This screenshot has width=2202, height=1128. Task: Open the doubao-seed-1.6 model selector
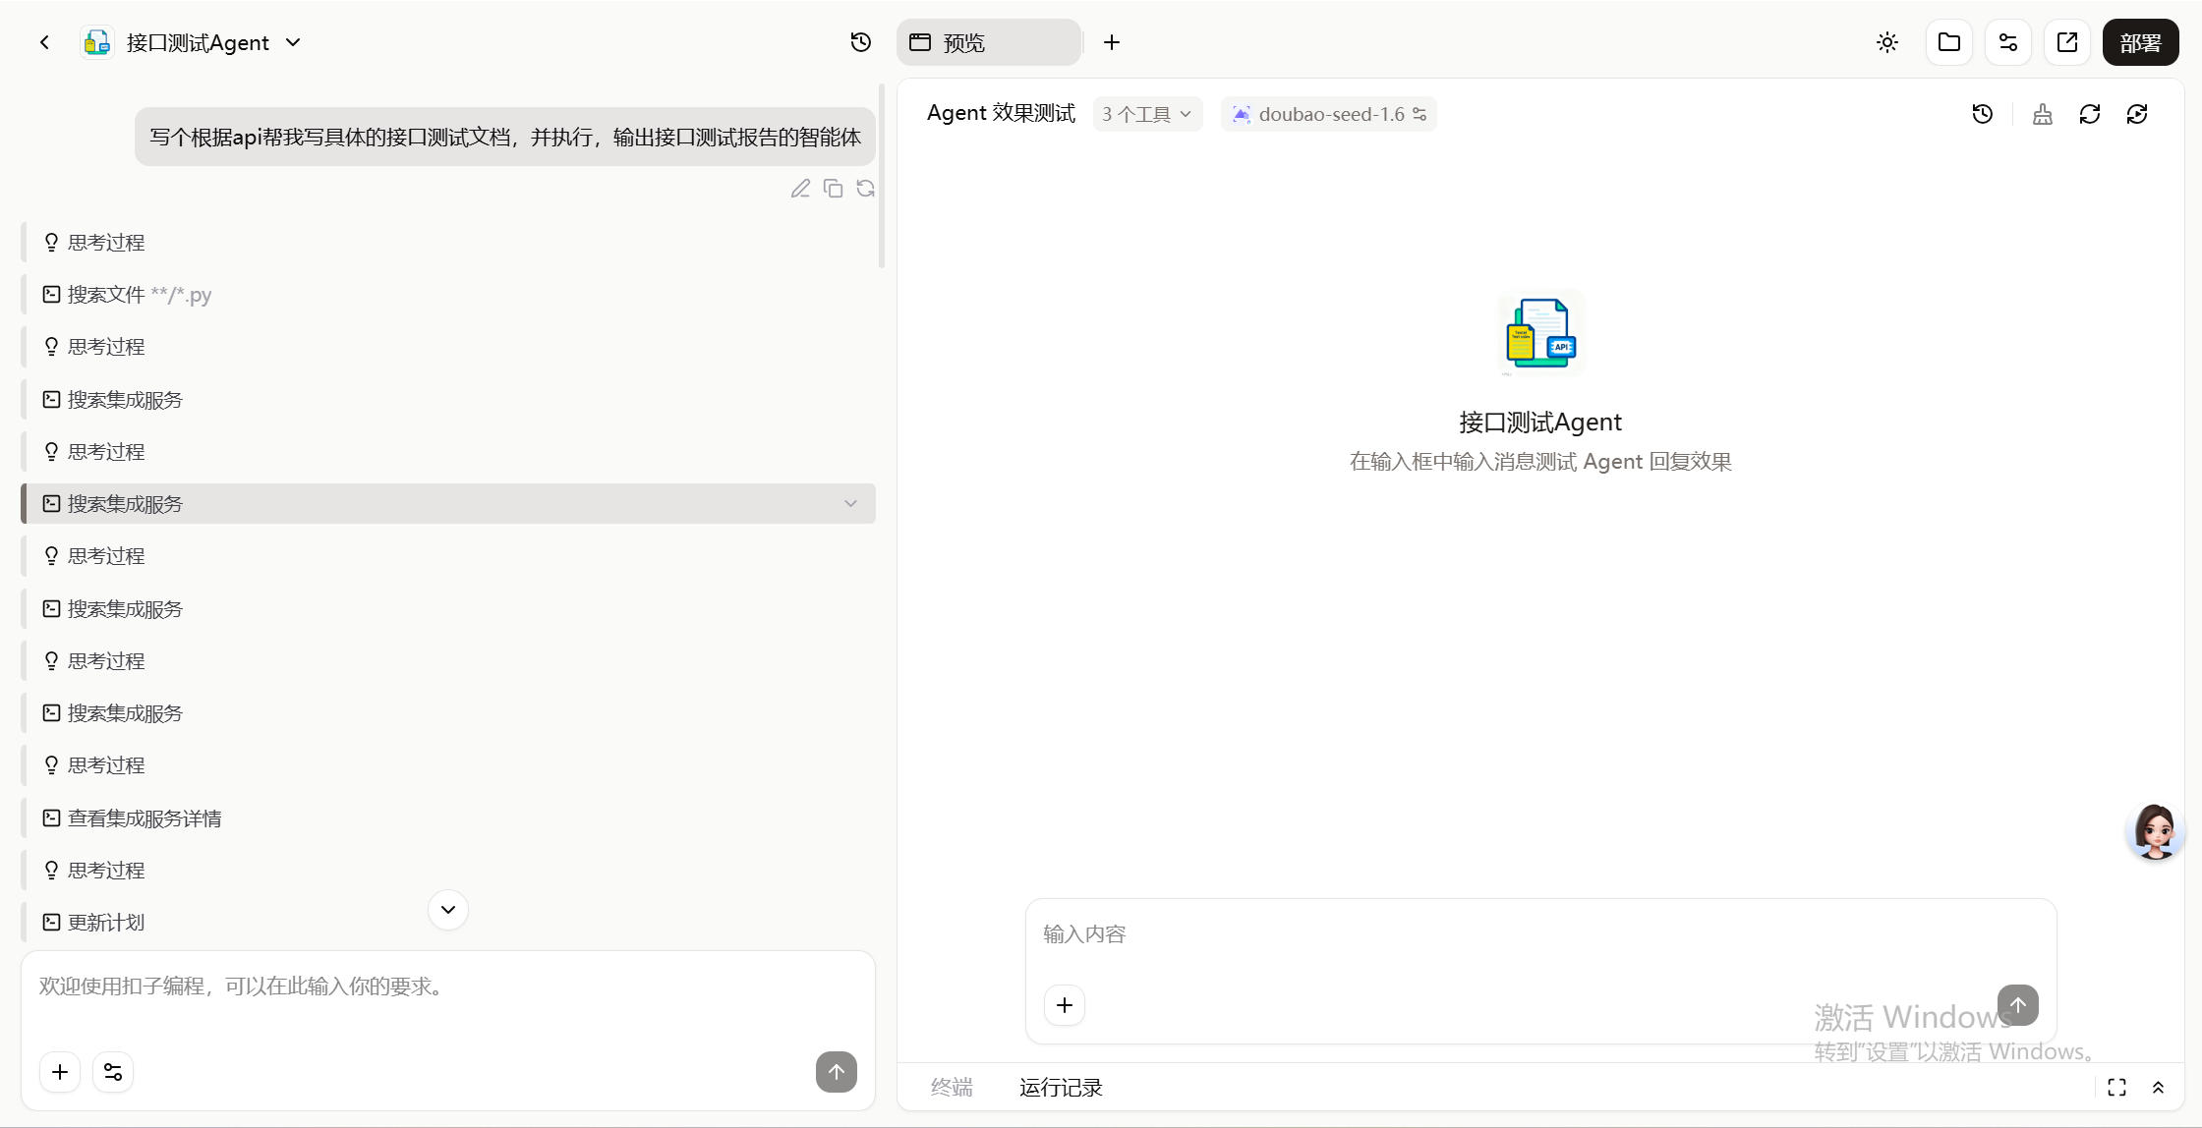click(1328, 114)
